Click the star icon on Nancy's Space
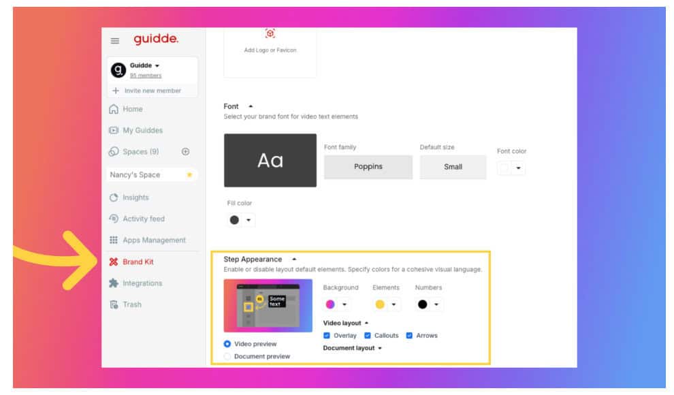Image resolution: width=674 pixels, height=395 pixels. (x=189, y=174)
